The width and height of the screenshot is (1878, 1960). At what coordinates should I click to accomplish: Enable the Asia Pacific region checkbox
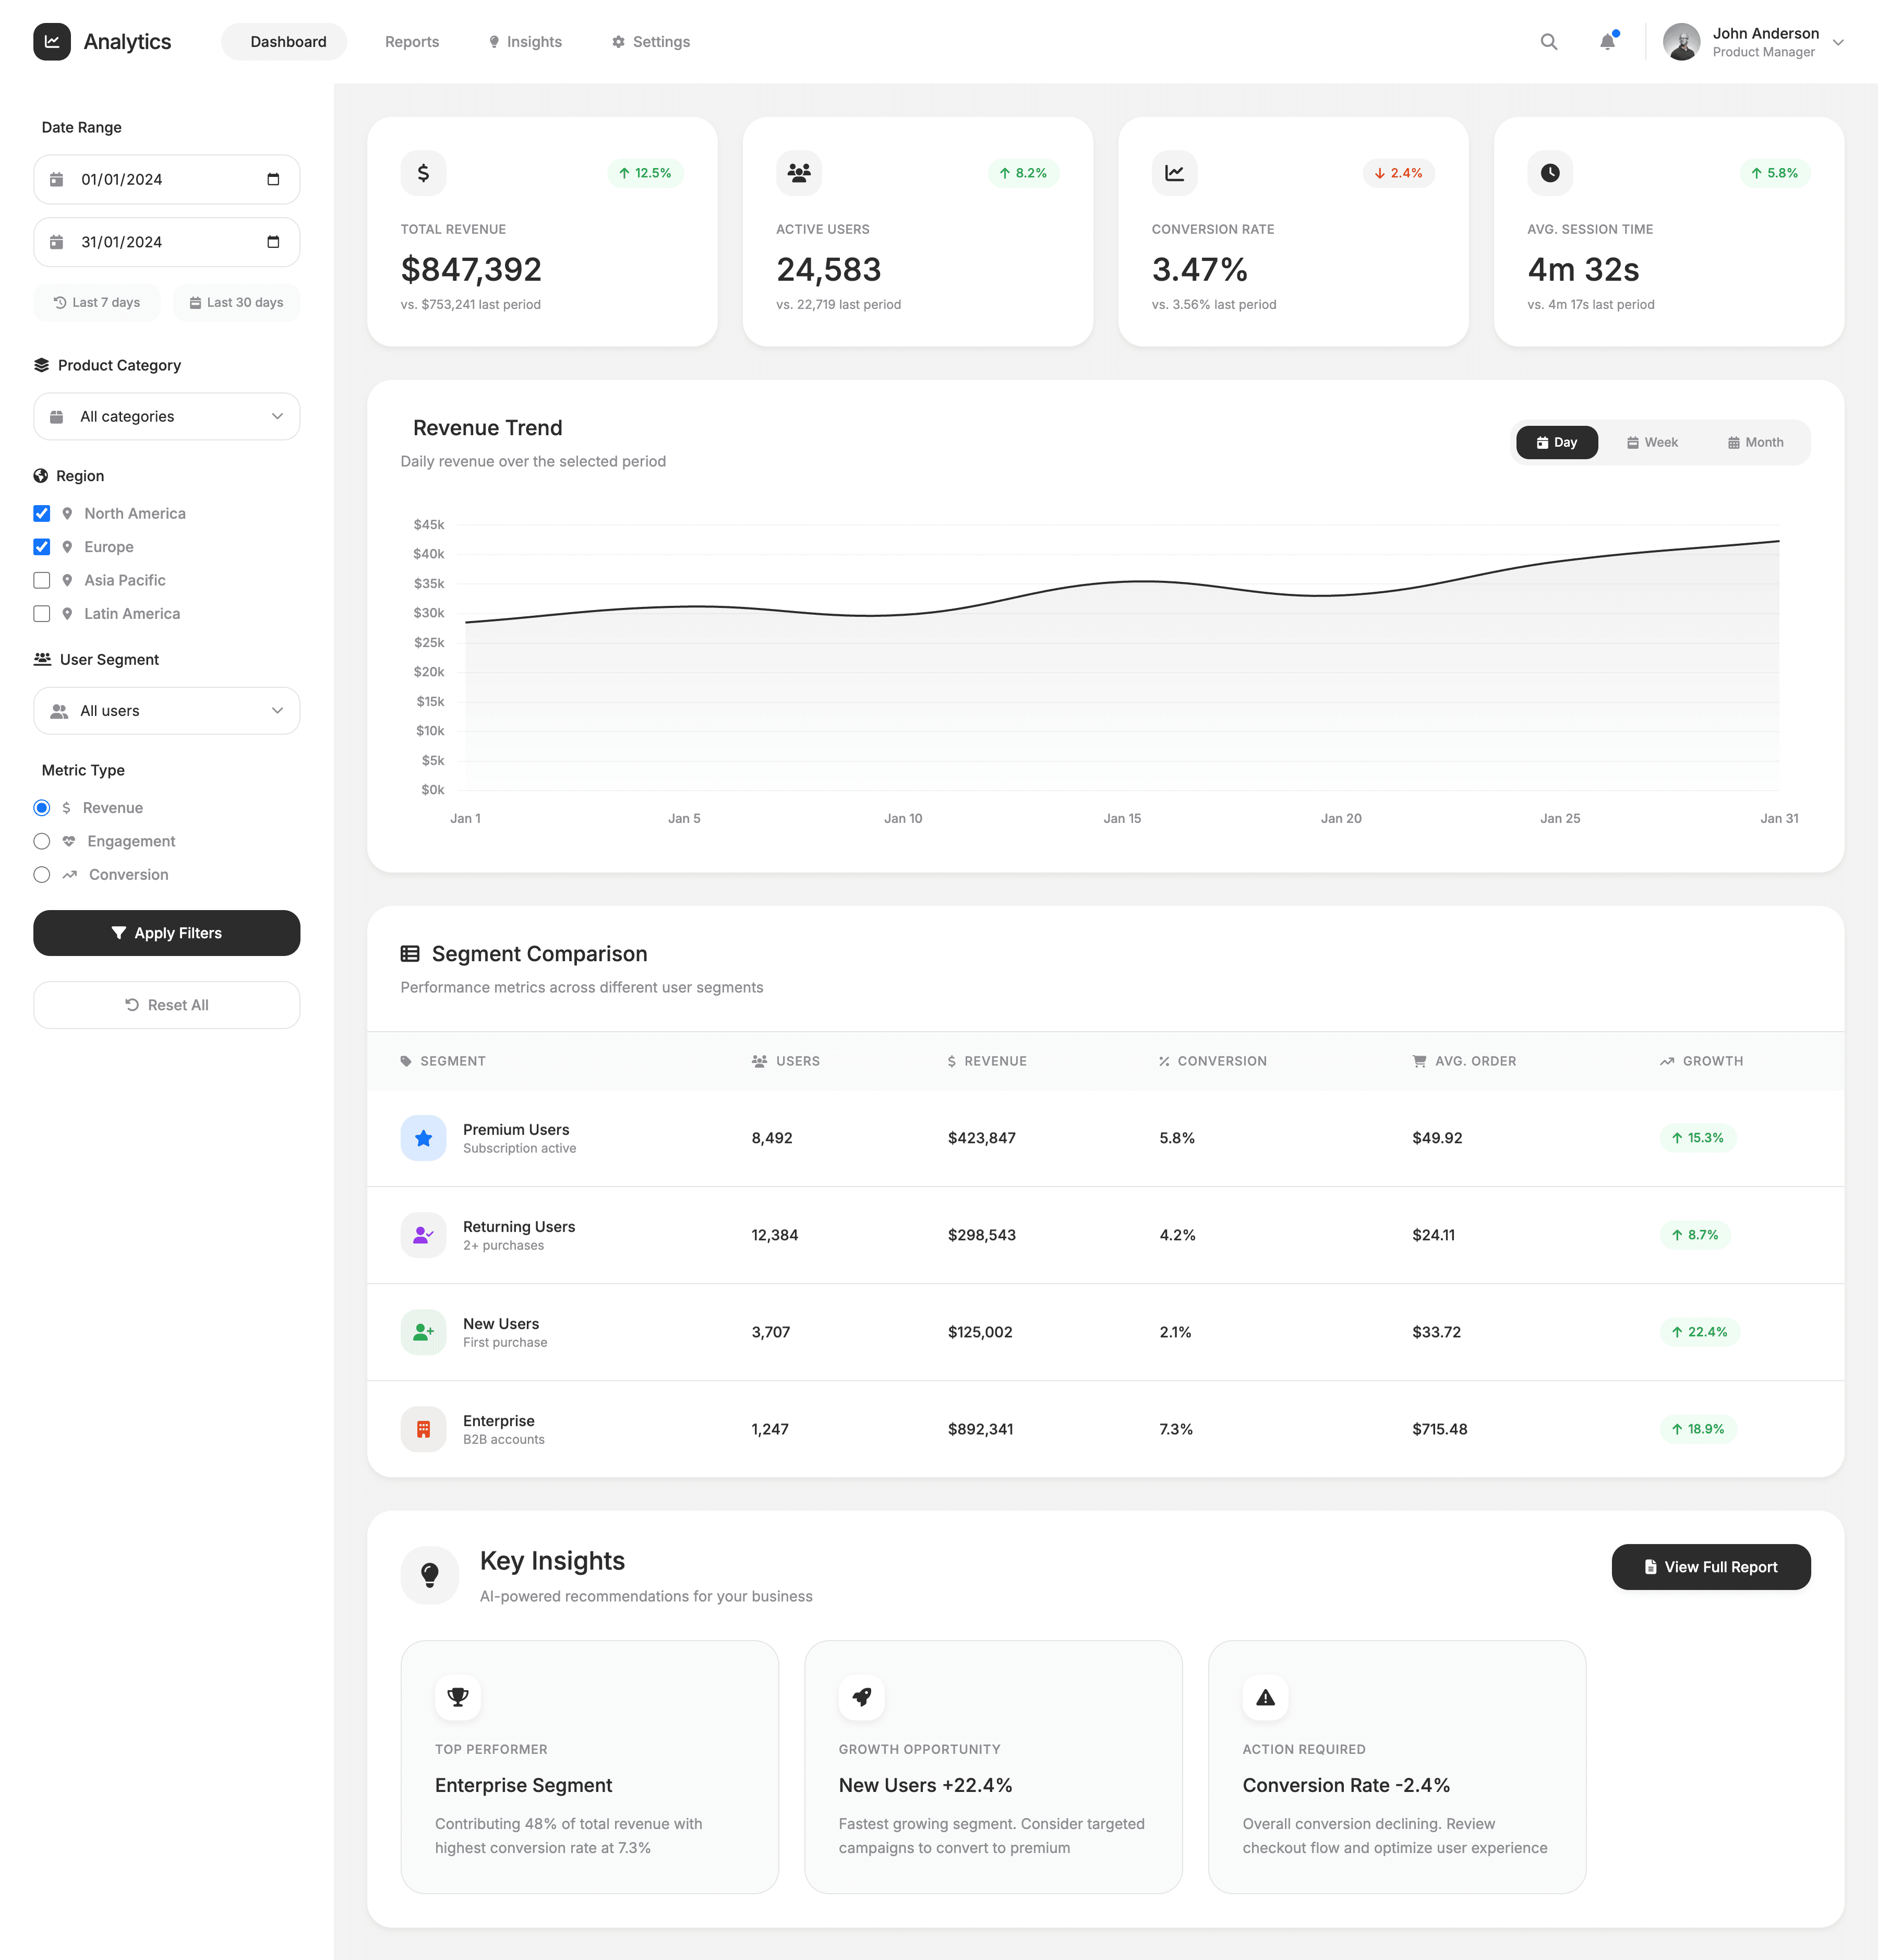[x=42, y=580]
